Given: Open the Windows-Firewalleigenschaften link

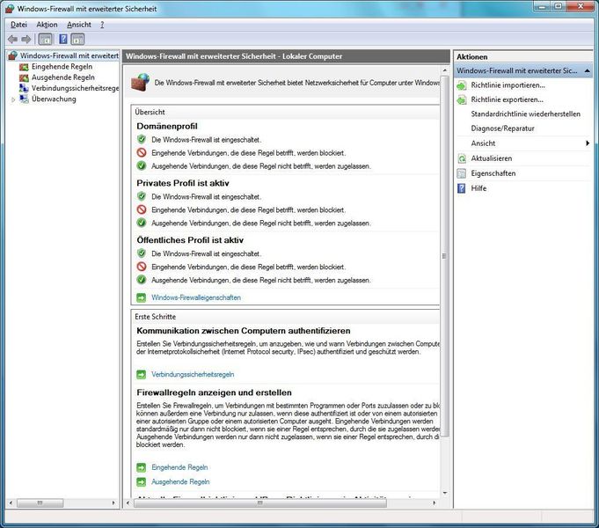Looking at the screenshot, I should click(x=196, y=297).
